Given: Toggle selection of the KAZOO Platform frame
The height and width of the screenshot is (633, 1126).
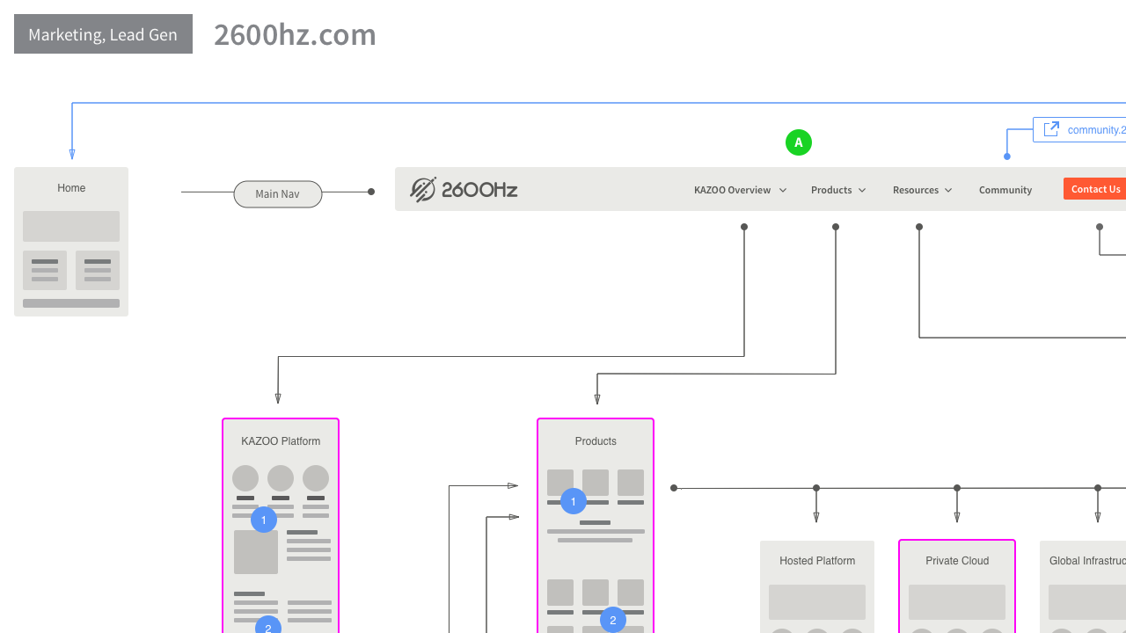Looking at the screenshot, I should click(280, 440).
